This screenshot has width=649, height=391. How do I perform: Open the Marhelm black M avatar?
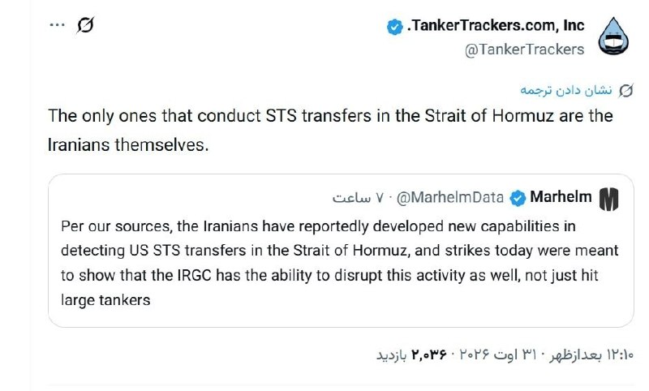[609, 200]
